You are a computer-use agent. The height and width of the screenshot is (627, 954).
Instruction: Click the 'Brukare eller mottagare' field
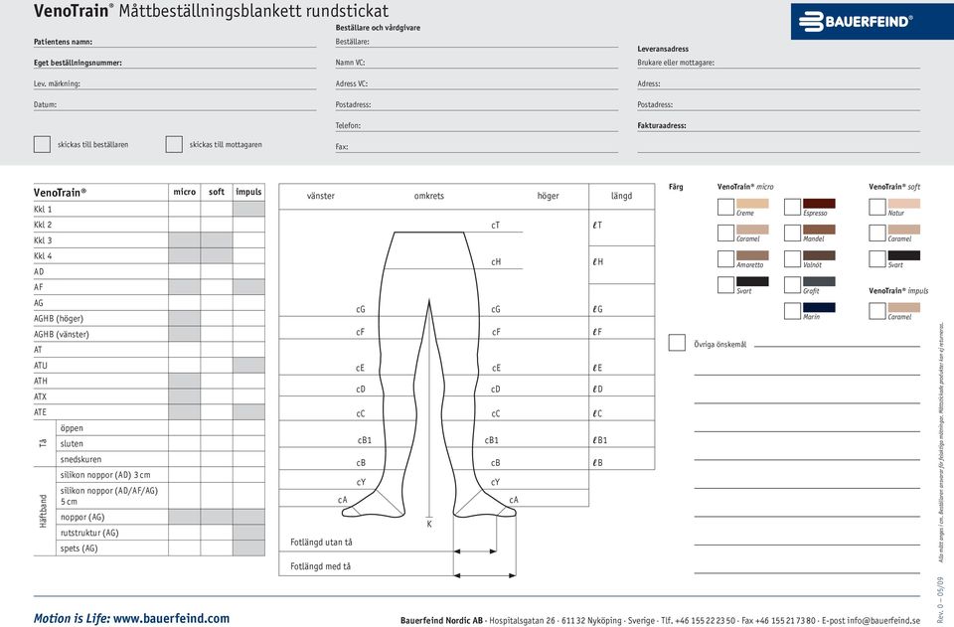click(x=779, y=62)
